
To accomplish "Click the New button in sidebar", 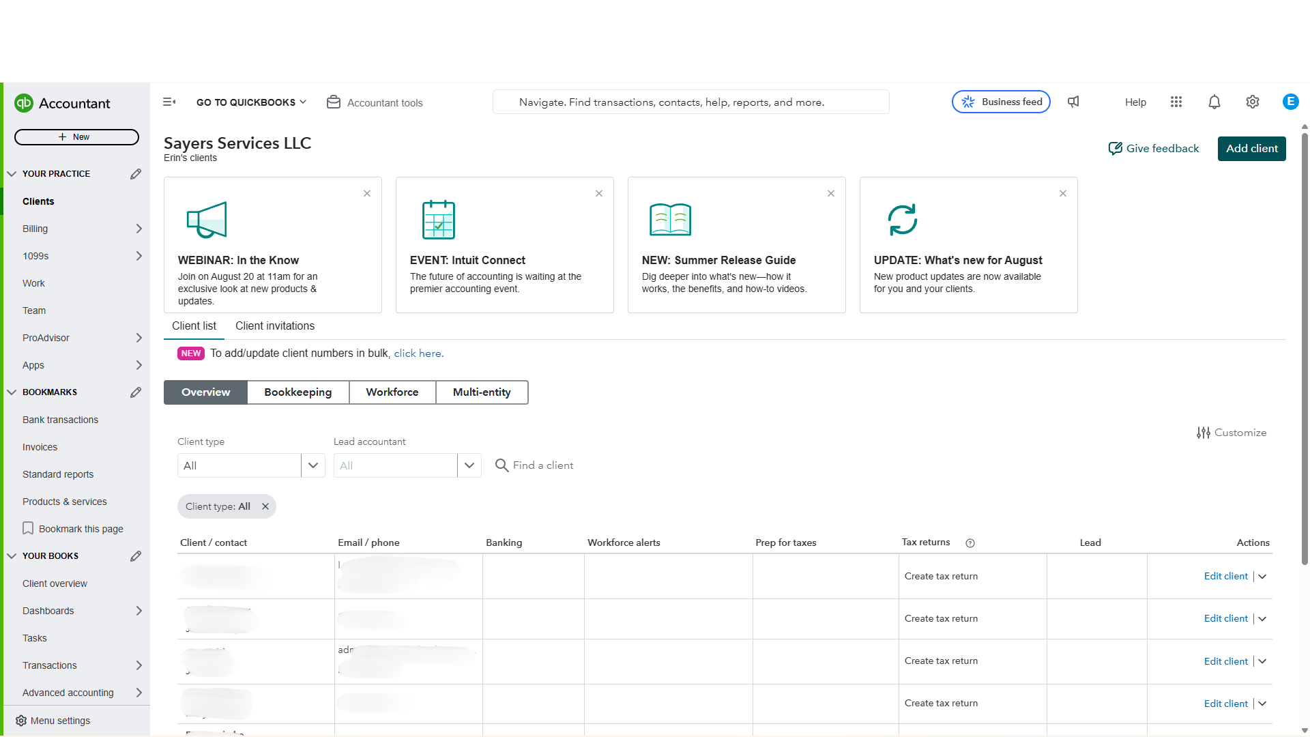I will click(76, 137).
